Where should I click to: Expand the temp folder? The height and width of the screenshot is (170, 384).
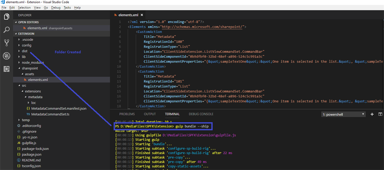click(19, 120)
